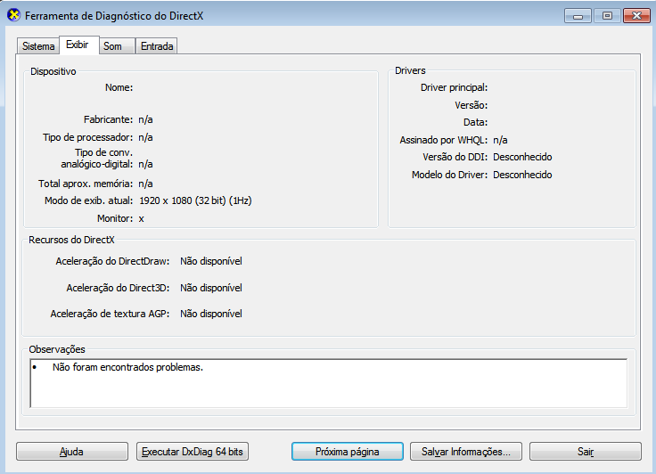The width and height of the screenshot is (656, 474).
Task: Click the 'Drivers' group heading
Action: pos(410,70)
